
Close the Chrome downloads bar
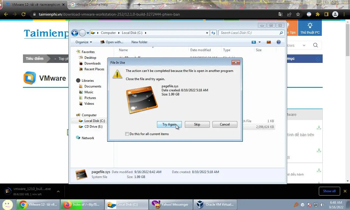(345, 191)
